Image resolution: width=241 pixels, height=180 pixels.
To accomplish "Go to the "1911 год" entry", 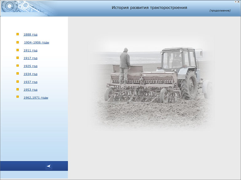I will tap(30, 50).
